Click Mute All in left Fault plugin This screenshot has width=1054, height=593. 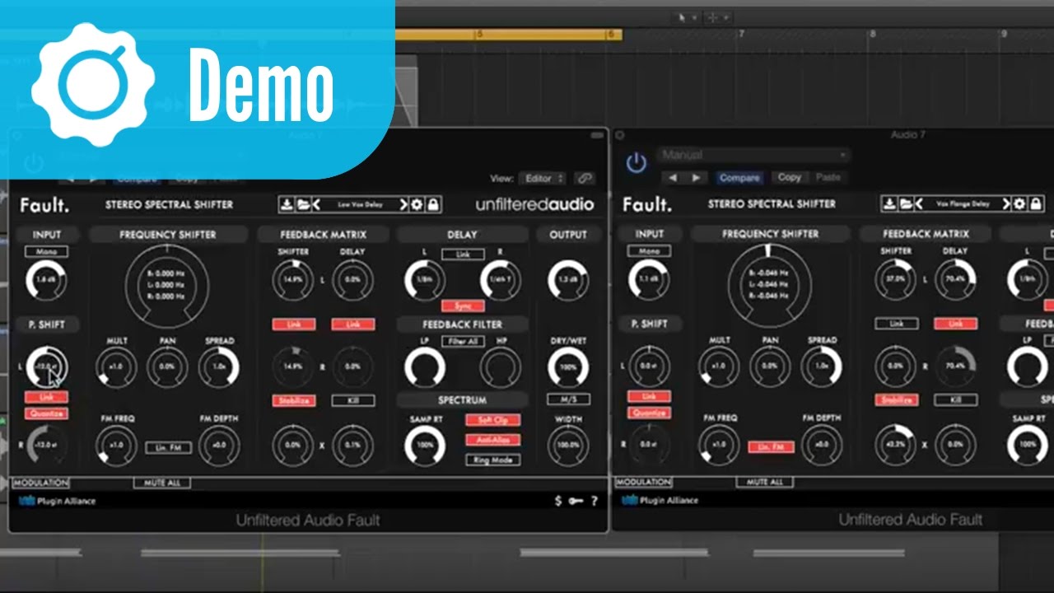click(x=162, y=483)
